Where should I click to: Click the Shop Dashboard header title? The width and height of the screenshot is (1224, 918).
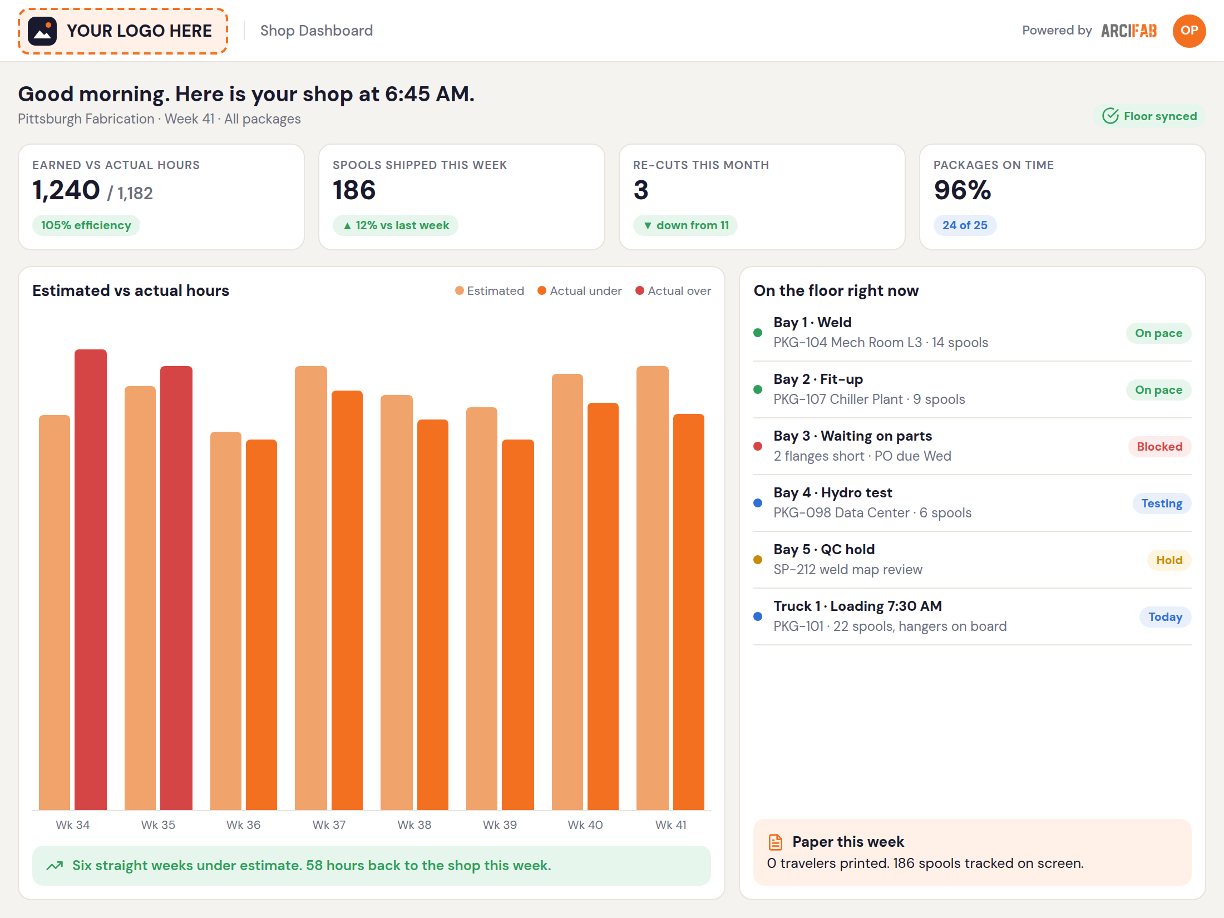click(317, 31)
